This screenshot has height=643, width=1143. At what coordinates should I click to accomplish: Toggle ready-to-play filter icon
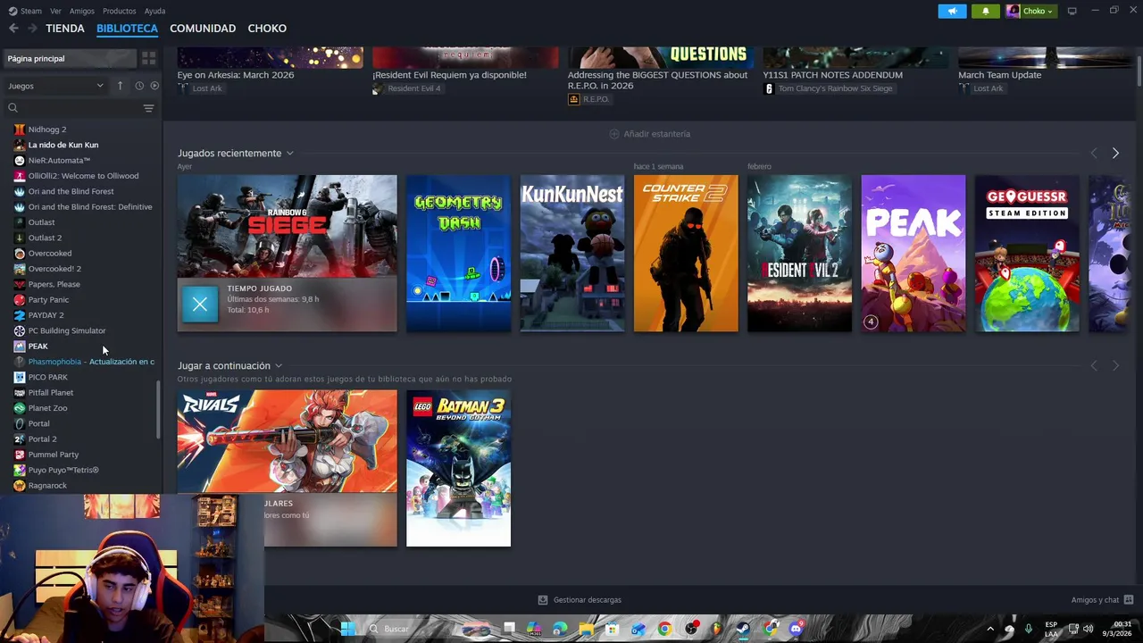pyautogui.click(x=154, y=86)
